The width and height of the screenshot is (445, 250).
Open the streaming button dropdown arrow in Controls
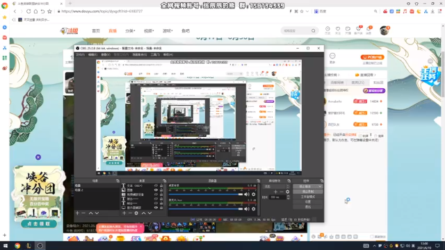coord(320,187)
